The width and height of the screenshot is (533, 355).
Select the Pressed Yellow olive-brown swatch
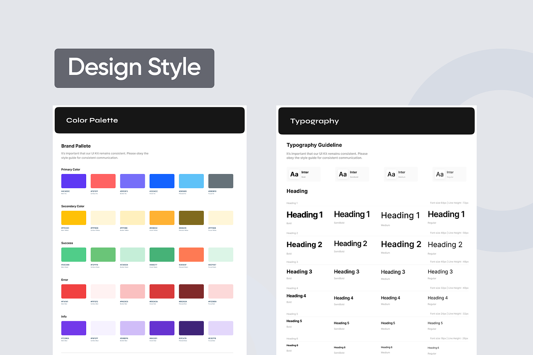(191, 218)
